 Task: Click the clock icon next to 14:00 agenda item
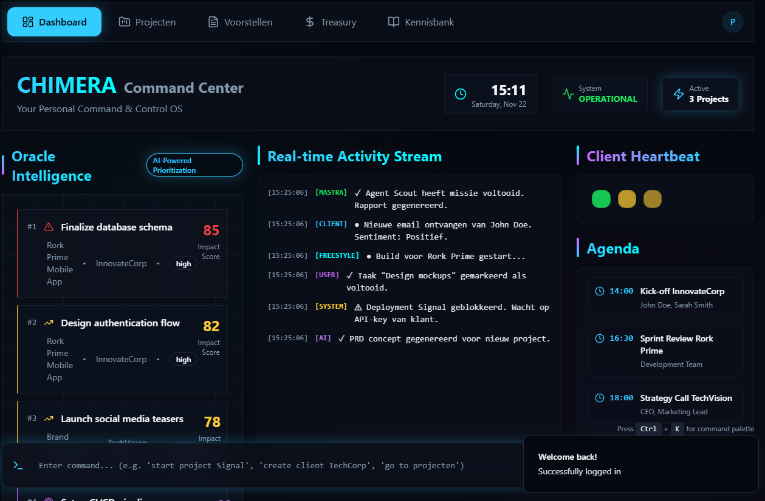(600, 291)
